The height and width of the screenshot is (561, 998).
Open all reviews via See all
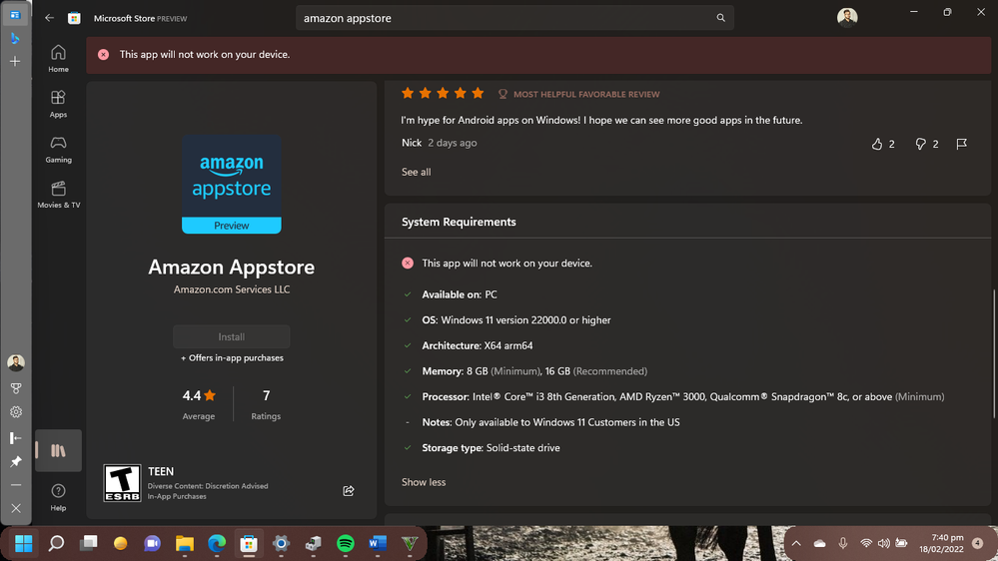point(416,172)
